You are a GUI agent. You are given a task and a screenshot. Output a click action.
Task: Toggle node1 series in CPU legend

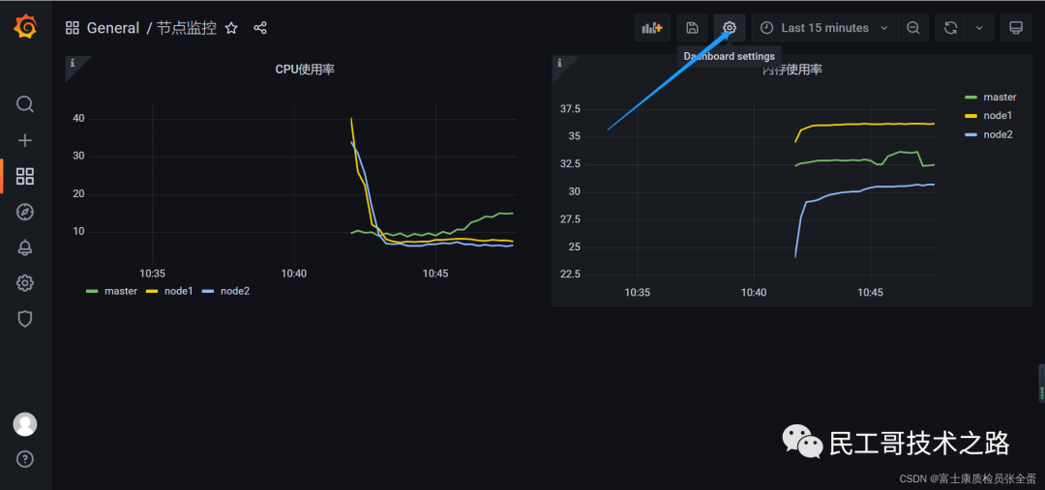tap(178, 291)
